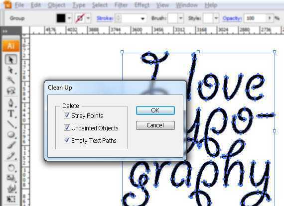This screenshot has height=206, width=284.
Task: Expand the Brush dropdown
Action: 180,18
